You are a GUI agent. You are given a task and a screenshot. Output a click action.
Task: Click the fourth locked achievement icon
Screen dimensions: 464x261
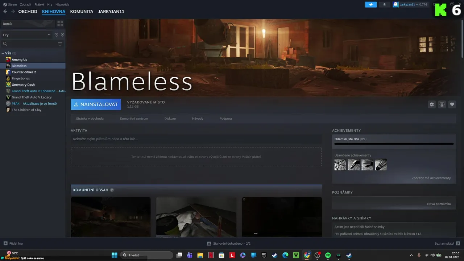pyautogui.click(x=381, y=165)
